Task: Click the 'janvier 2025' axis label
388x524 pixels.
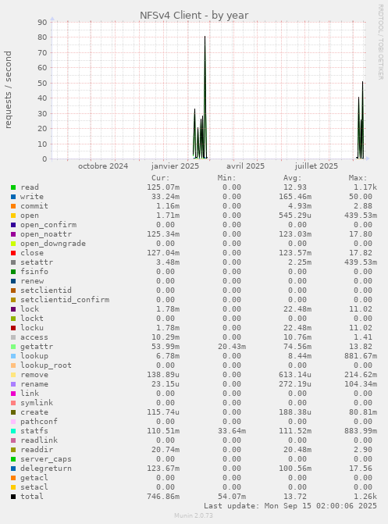Action: point(175,166)
